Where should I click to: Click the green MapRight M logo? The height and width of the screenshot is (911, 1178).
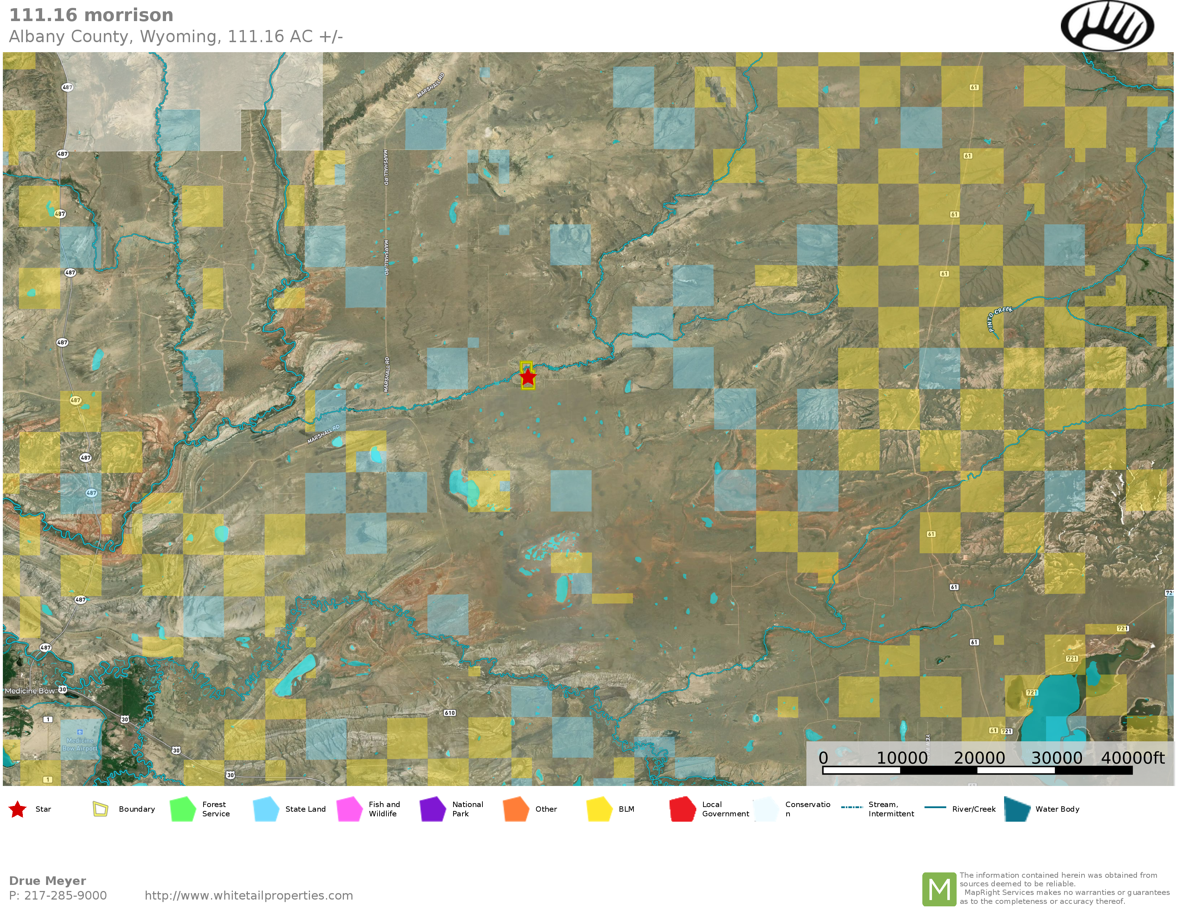tap(939, 889)
